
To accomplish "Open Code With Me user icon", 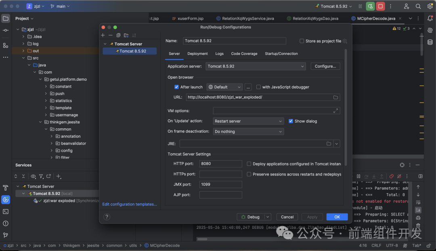I will (406, 6).
